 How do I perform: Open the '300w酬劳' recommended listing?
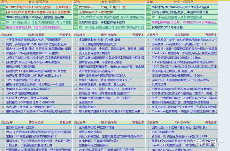point(35,17)
